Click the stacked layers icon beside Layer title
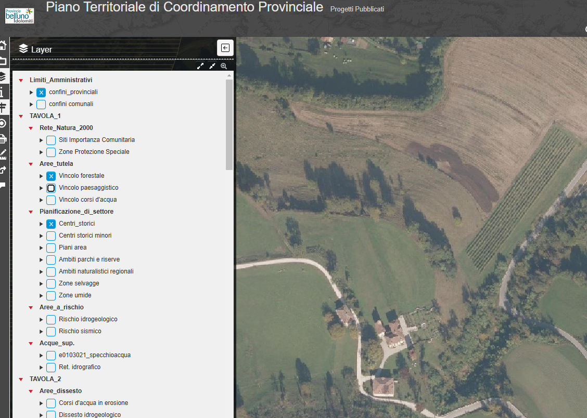This screenshot has height=418, width=587. pyautogui.click(x=23, y=48)
